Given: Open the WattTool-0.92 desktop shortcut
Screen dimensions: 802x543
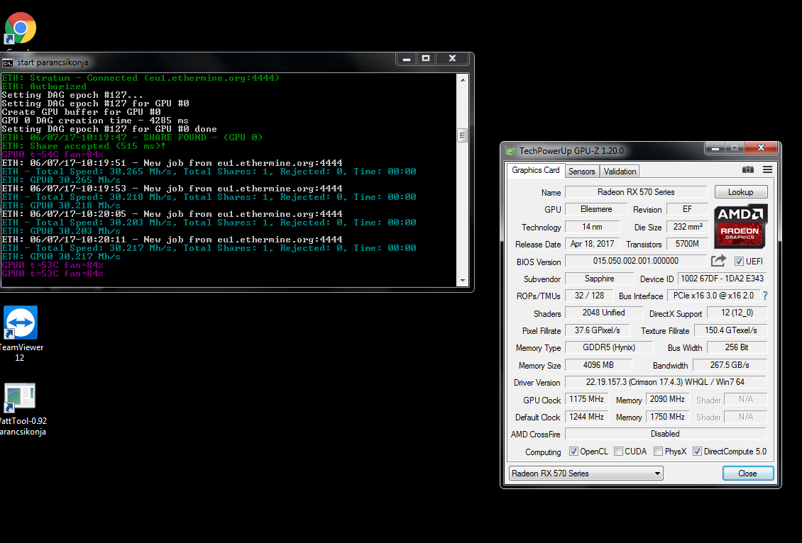Looking at the screenshot, I should tap(19, 398).
